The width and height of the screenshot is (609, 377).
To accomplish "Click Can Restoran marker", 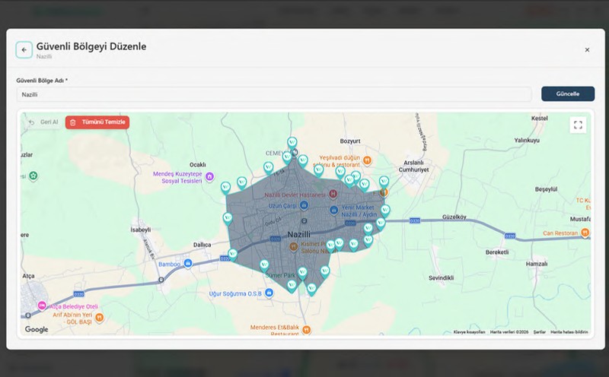I will 585,233.
